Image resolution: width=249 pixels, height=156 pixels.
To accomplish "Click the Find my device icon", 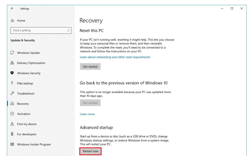I will pyautogui.click(x=12, y=124).
